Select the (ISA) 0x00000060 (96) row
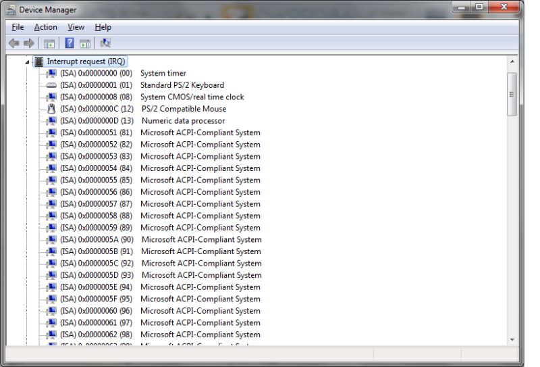The image size is (540, 367). [160, 311]
